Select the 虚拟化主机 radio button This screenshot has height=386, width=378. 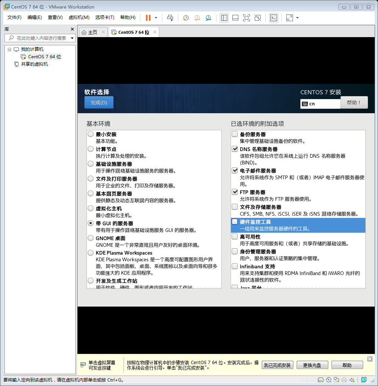click(x=91, y=208)
